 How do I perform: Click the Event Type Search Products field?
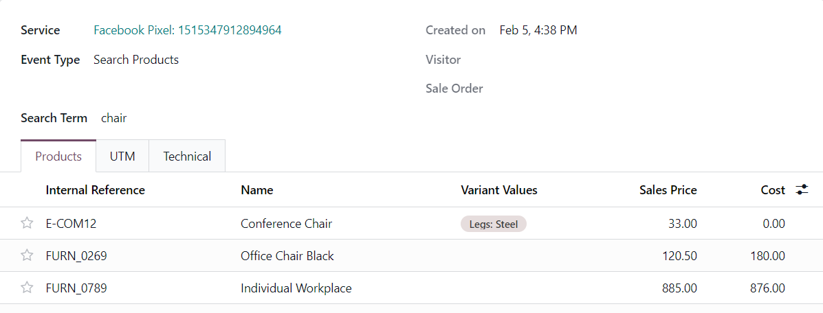coord(136,60)
